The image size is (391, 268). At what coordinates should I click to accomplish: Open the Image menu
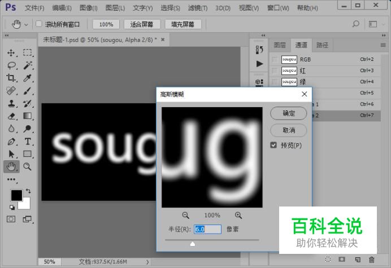88,8
